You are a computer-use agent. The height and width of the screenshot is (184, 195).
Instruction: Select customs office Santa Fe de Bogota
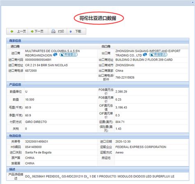click(x=38, y=152)
